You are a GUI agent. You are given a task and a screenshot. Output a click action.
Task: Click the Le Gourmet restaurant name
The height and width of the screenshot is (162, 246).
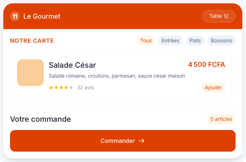(x=42, y=16)
